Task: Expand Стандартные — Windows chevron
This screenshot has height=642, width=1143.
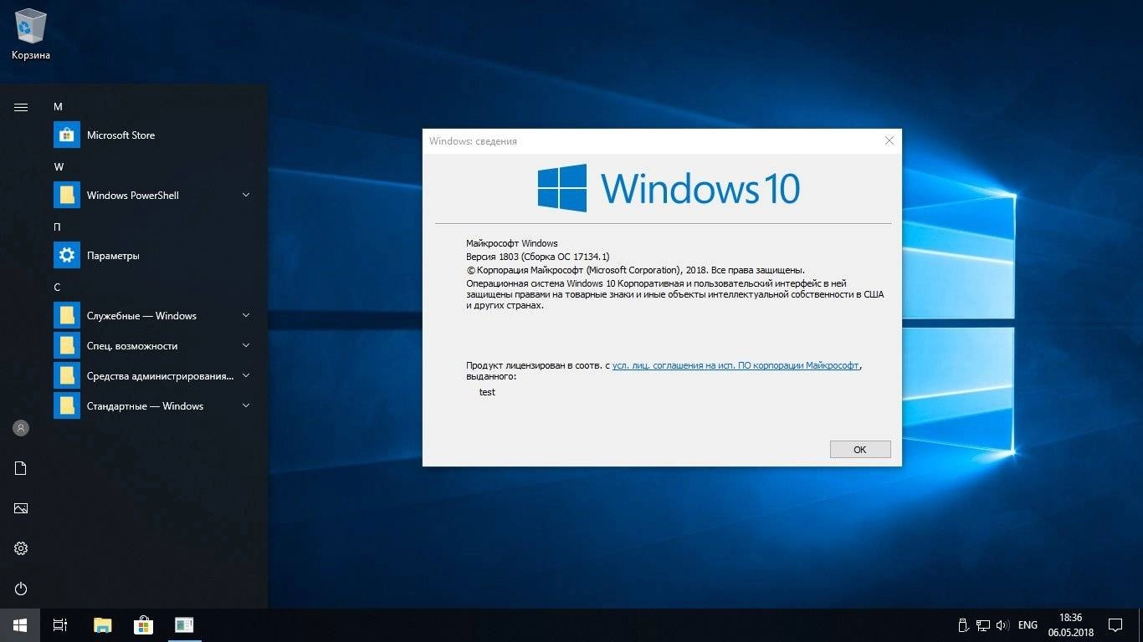Action: pos(246,405)
